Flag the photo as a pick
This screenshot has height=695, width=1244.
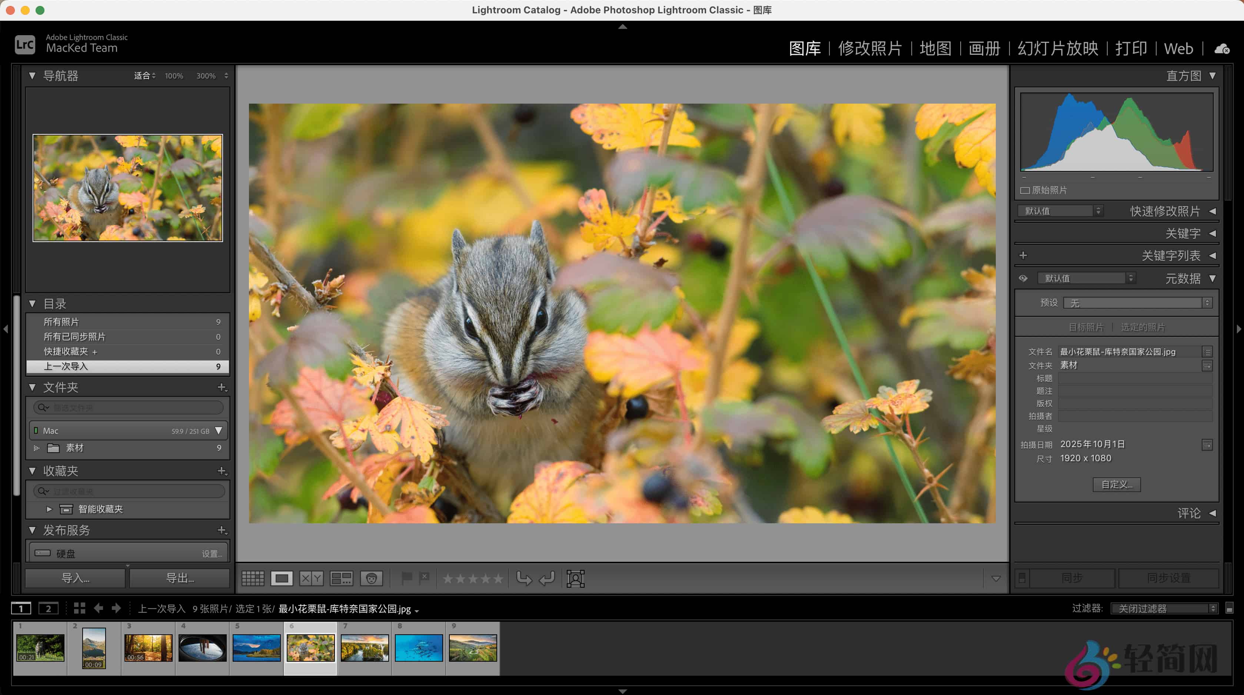[x=407, y=577]
